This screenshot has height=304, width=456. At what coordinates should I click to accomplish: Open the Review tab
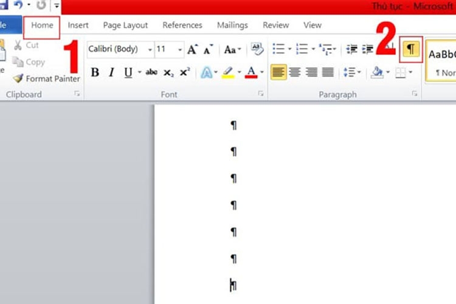[x=275, y=26]
